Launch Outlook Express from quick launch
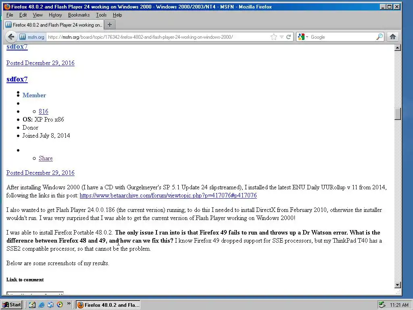Screen dimensions: 413x310 (x=50, y=305)
